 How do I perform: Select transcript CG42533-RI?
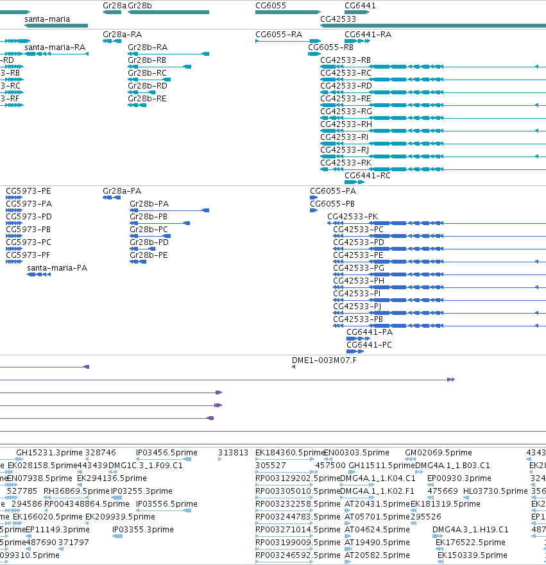tap(344, 137)
